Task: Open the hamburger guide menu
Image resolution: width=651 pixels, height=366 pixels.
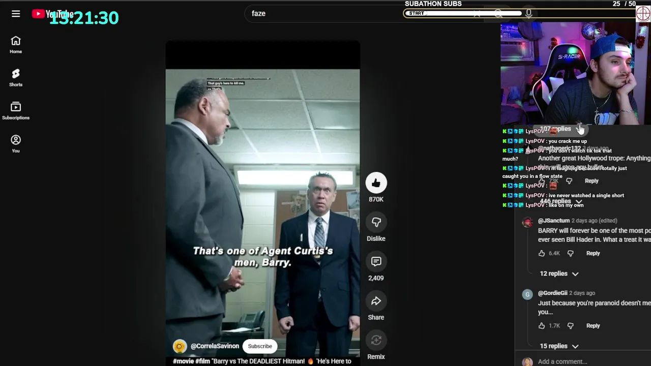Action: (x=16, y=14)
